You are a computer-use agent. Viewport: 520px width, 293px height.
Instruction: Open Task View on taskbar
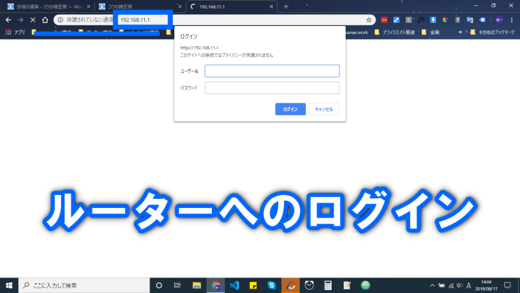177,285
